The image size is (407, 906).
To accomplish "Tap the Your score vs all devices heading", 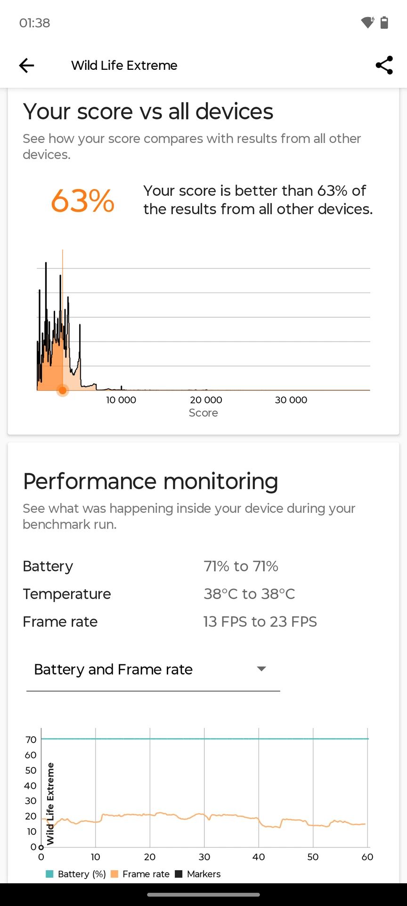I will pyautogui.click(x=148, y=112).
